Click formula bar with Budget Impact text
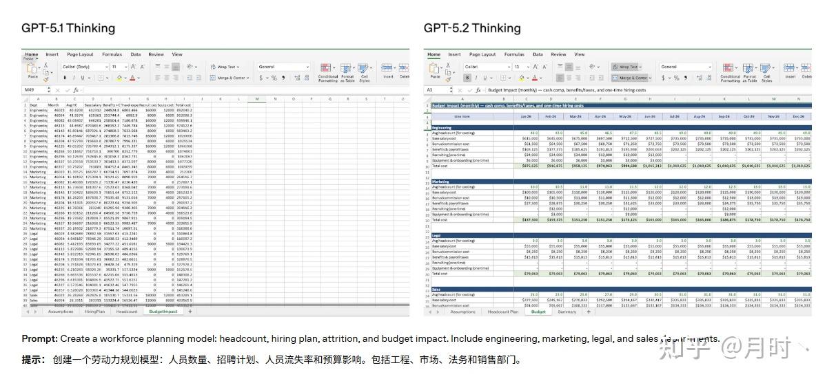The height and width of the screenshot is (381, 836). click(648, 90)
